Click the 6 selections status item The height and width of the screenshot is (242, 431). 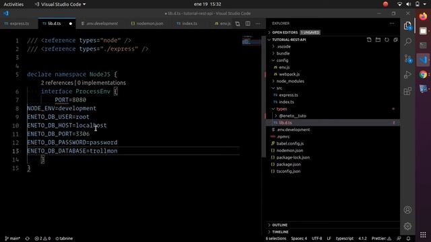pyautogui.click(x=275, y=239)
